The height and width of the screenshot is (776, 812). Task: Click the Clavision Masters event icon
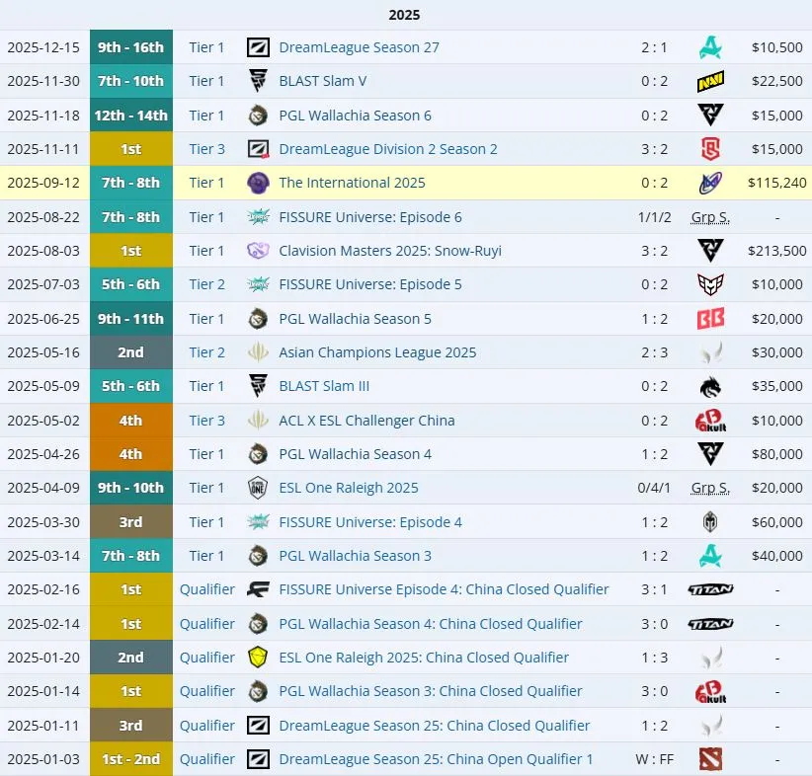pos(258,251)
